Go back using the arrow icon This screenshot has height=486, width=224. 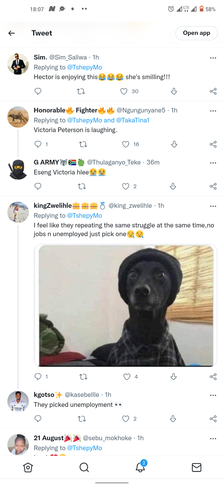click(12, 33)
